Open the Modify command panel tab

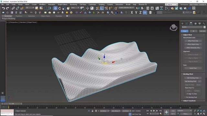pos(187,24)
